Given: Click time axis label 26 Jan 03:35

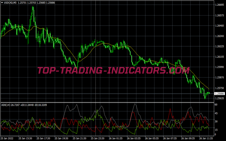Looking at the screenshot, I should (x=134, y=138).
